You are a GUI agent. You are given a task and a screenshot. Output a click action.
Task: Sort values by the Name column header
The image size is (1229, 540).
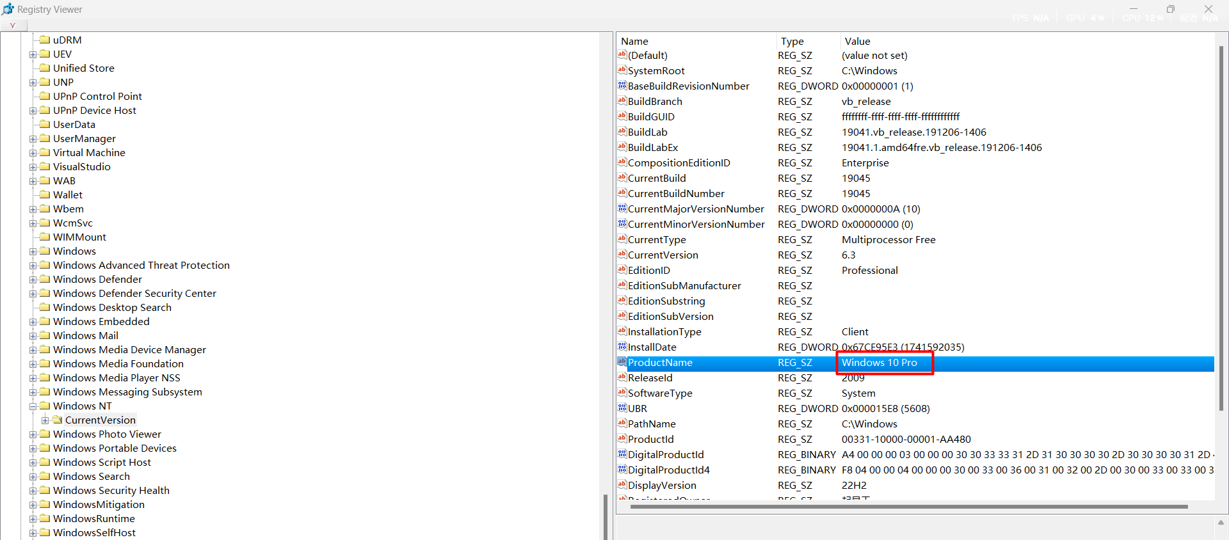click(634, 41)
